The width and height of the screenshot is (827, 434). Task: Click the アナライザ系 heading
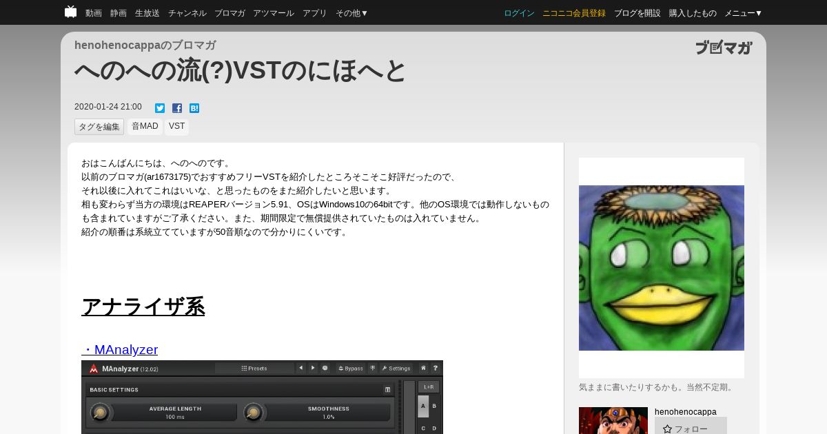(143, 307)
